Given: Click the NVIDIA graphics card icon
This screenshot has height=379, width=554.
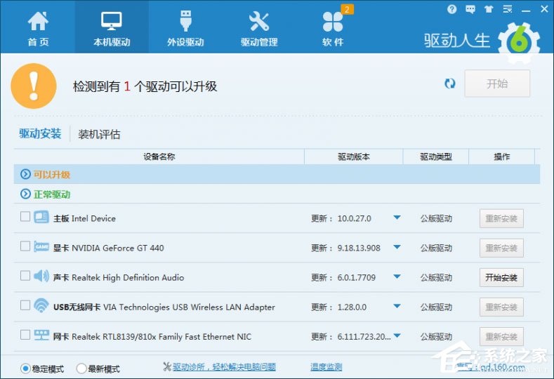Looking at the screenshot, I should point(41,246).
